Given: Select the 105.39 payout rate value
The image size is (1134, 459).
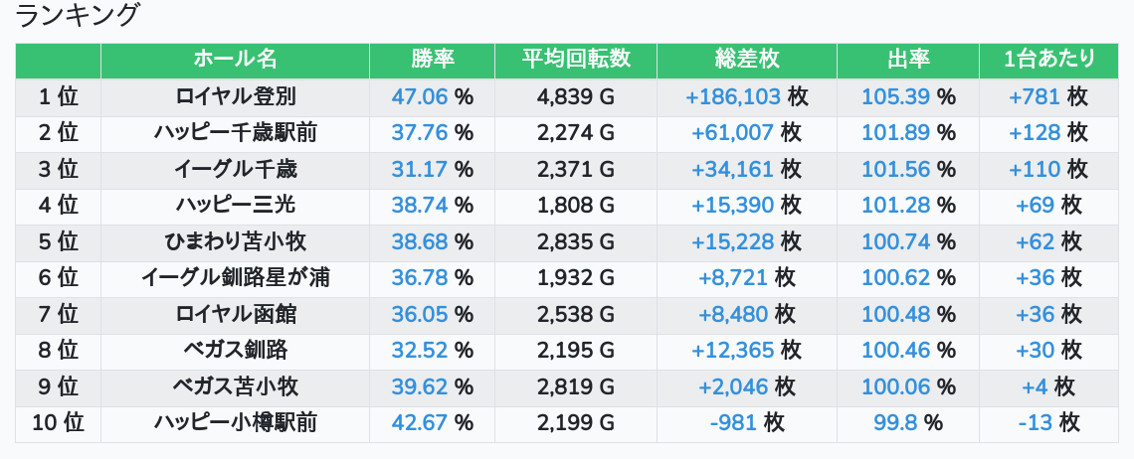Looking at the screenshot, I should [x=895, y=97].
